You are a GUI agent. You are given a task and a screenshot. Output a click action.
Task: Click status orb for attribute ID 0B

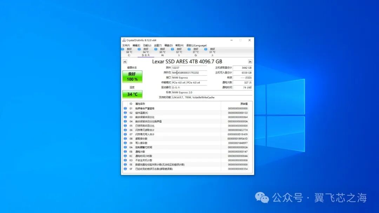coord(125,152)
